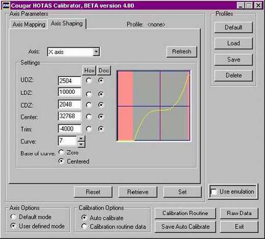
Task: Click the Refresh button
Action: click(x=182, y=52)
